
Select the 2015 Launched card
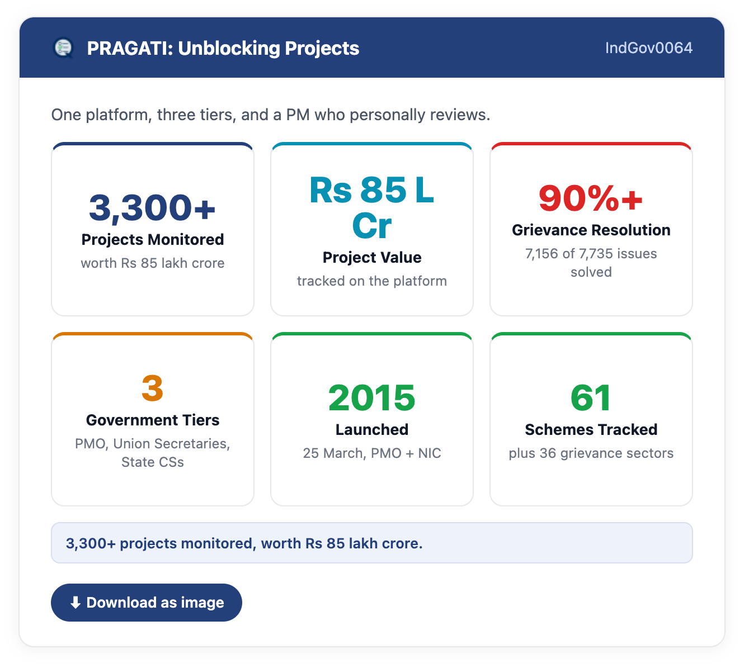(x=372, y=419)
